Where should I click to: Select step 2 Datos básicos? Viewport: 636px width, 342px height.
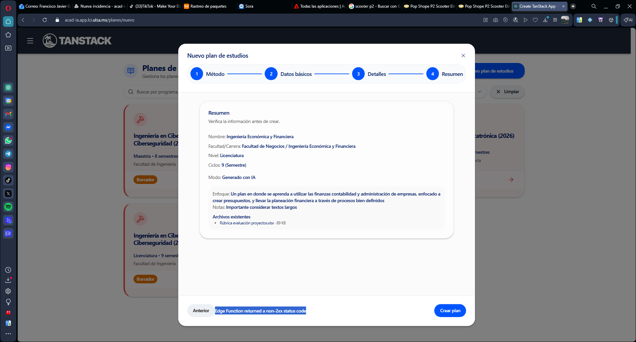point(271,74)
